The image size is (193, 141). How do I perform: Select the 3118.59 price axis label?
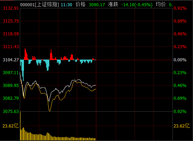point(11,34)
